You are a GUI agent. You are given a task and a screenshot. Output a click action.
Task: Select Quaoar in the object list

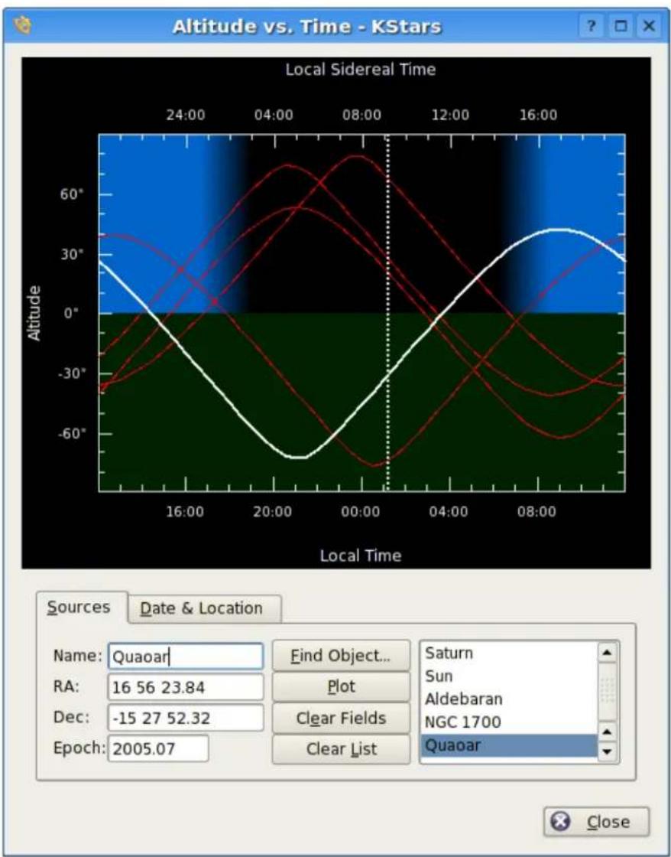click(x=509, y=745)
